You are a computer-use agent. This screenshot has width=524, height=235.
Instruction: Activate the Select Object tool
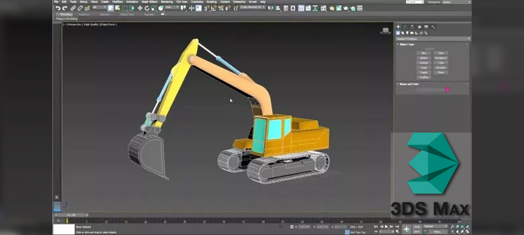(x=111, y=8)
